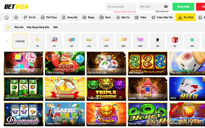Image resolution: width=205 pixels, height=128 pixels.
Task: Open the Thể Thao sports section
Action: pos(49,17)
